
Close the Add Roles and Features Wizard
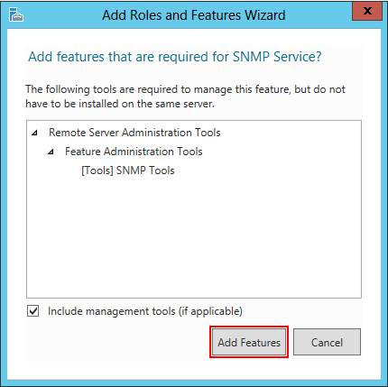[x=367, y=11]
